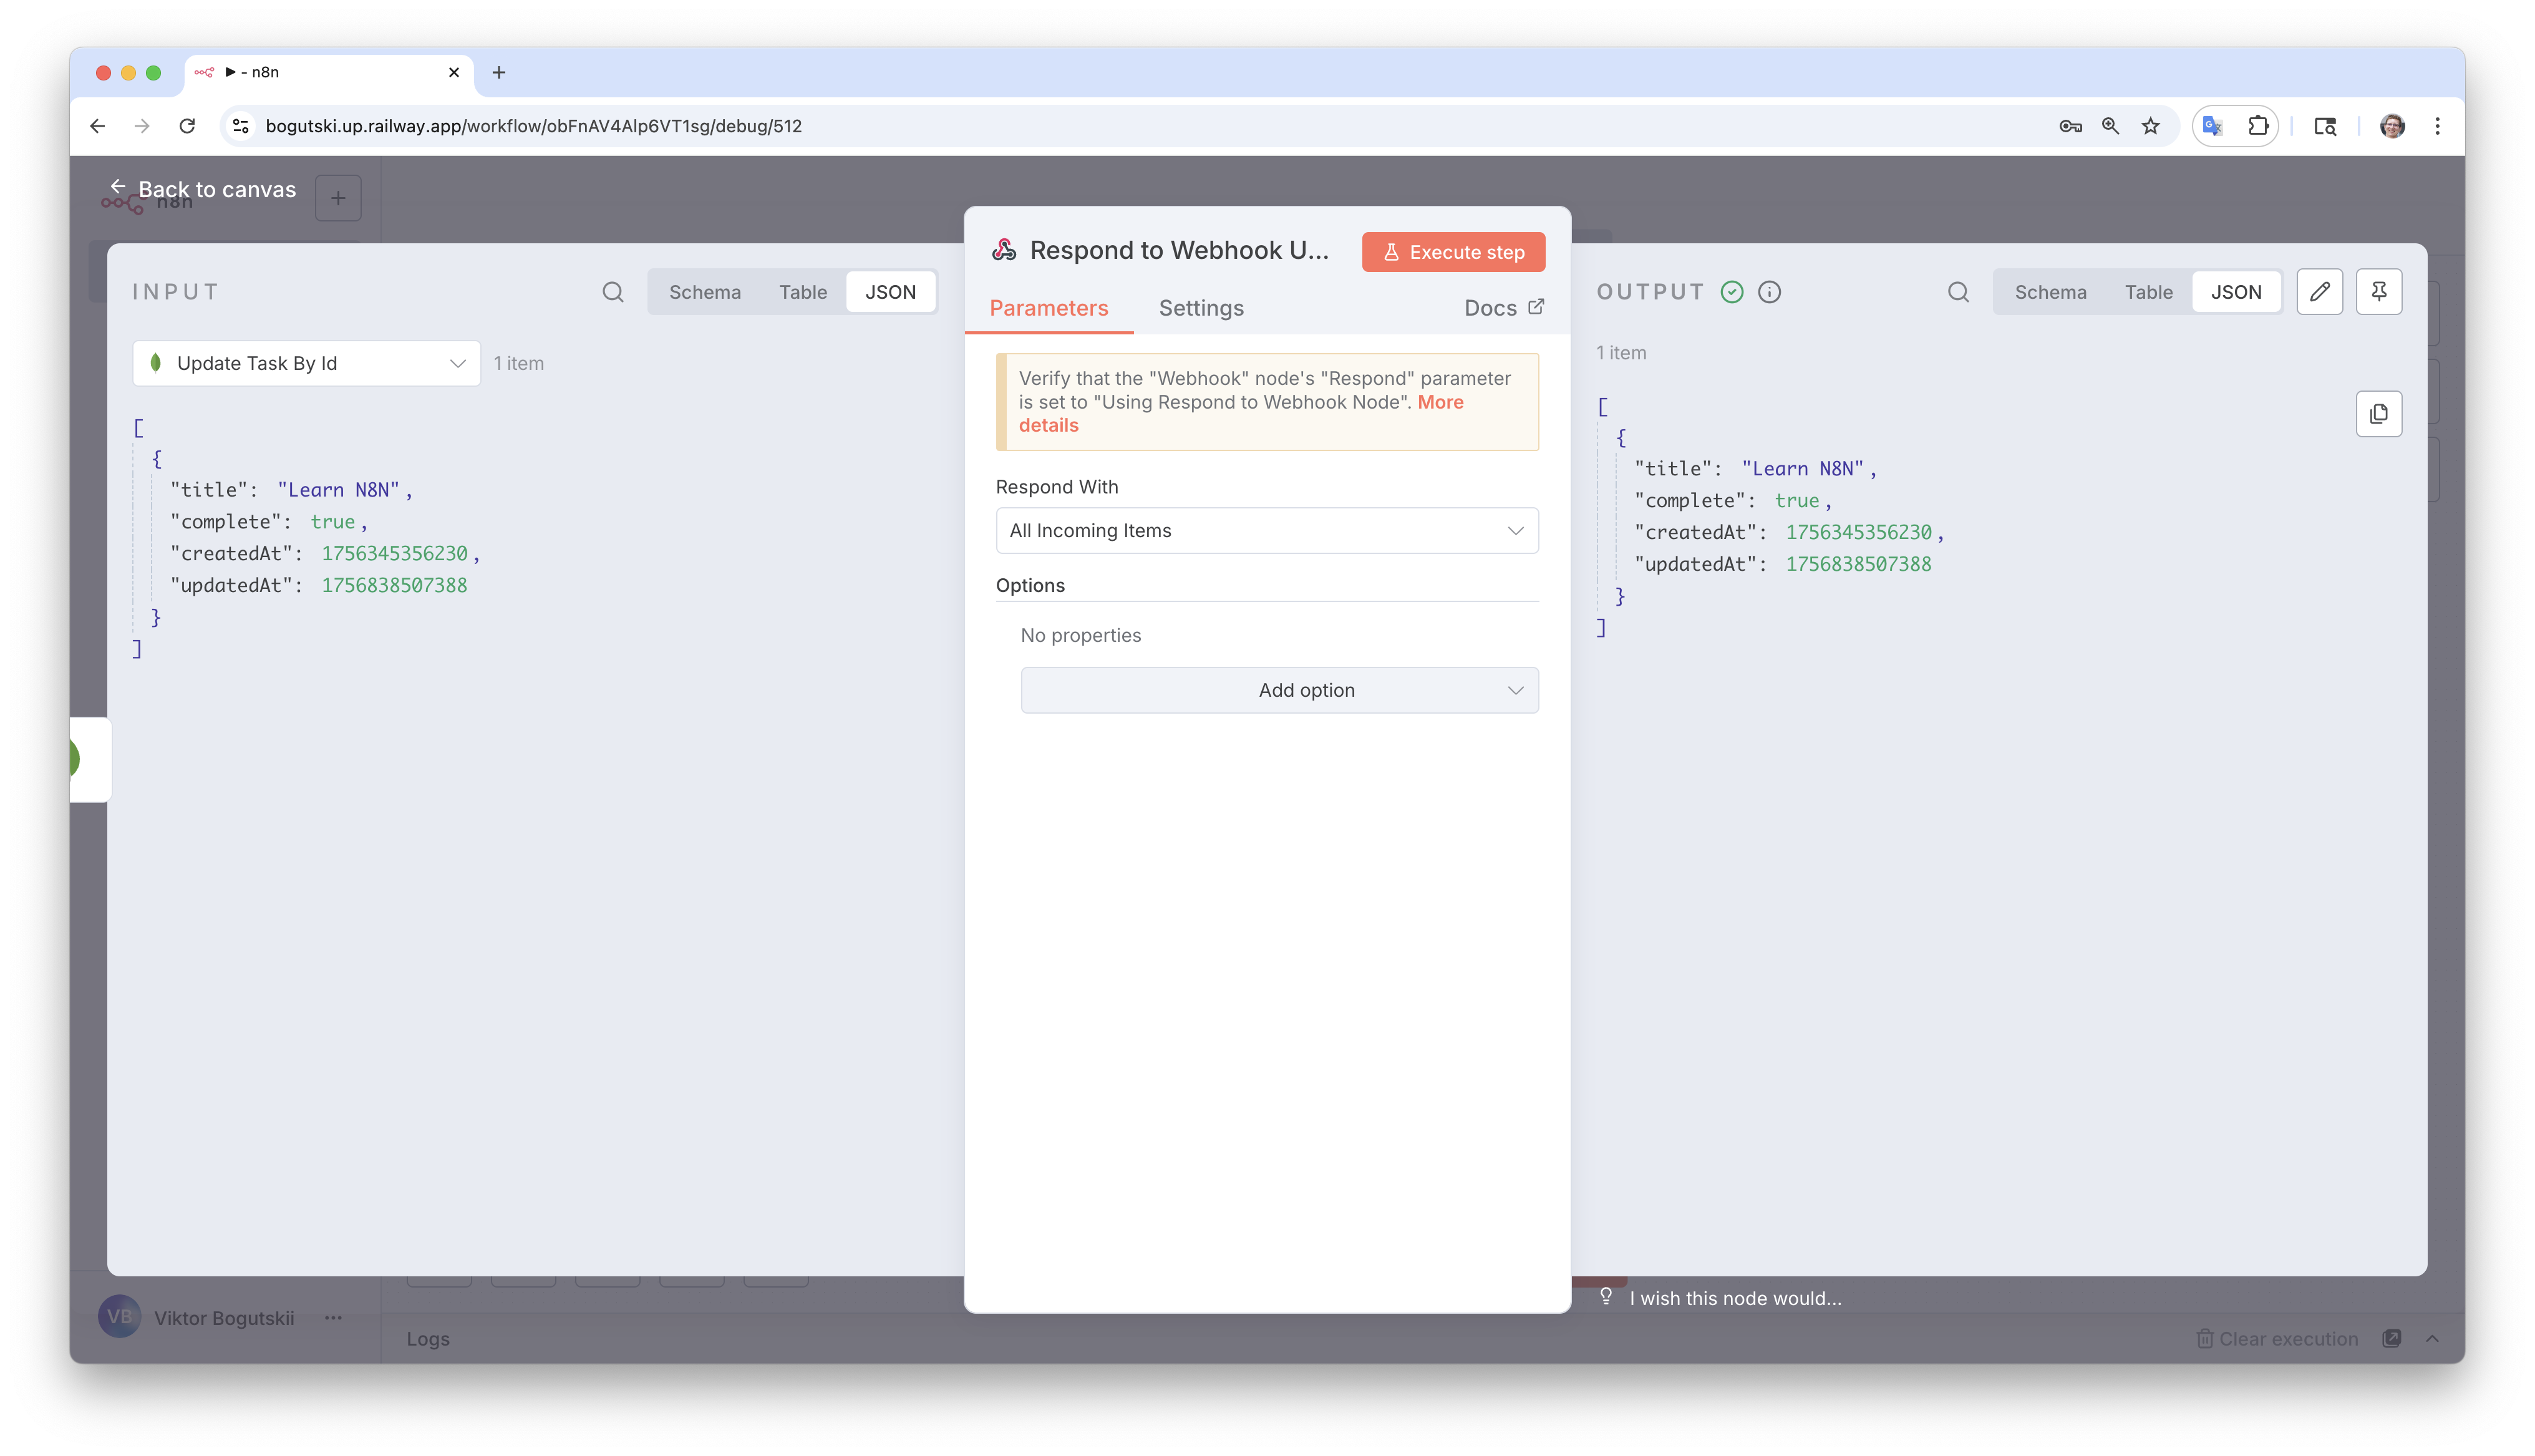This screenshot has height=1456, width=2535.
Task: Open the Google Translate extension icon
Action: point(2213,126)
